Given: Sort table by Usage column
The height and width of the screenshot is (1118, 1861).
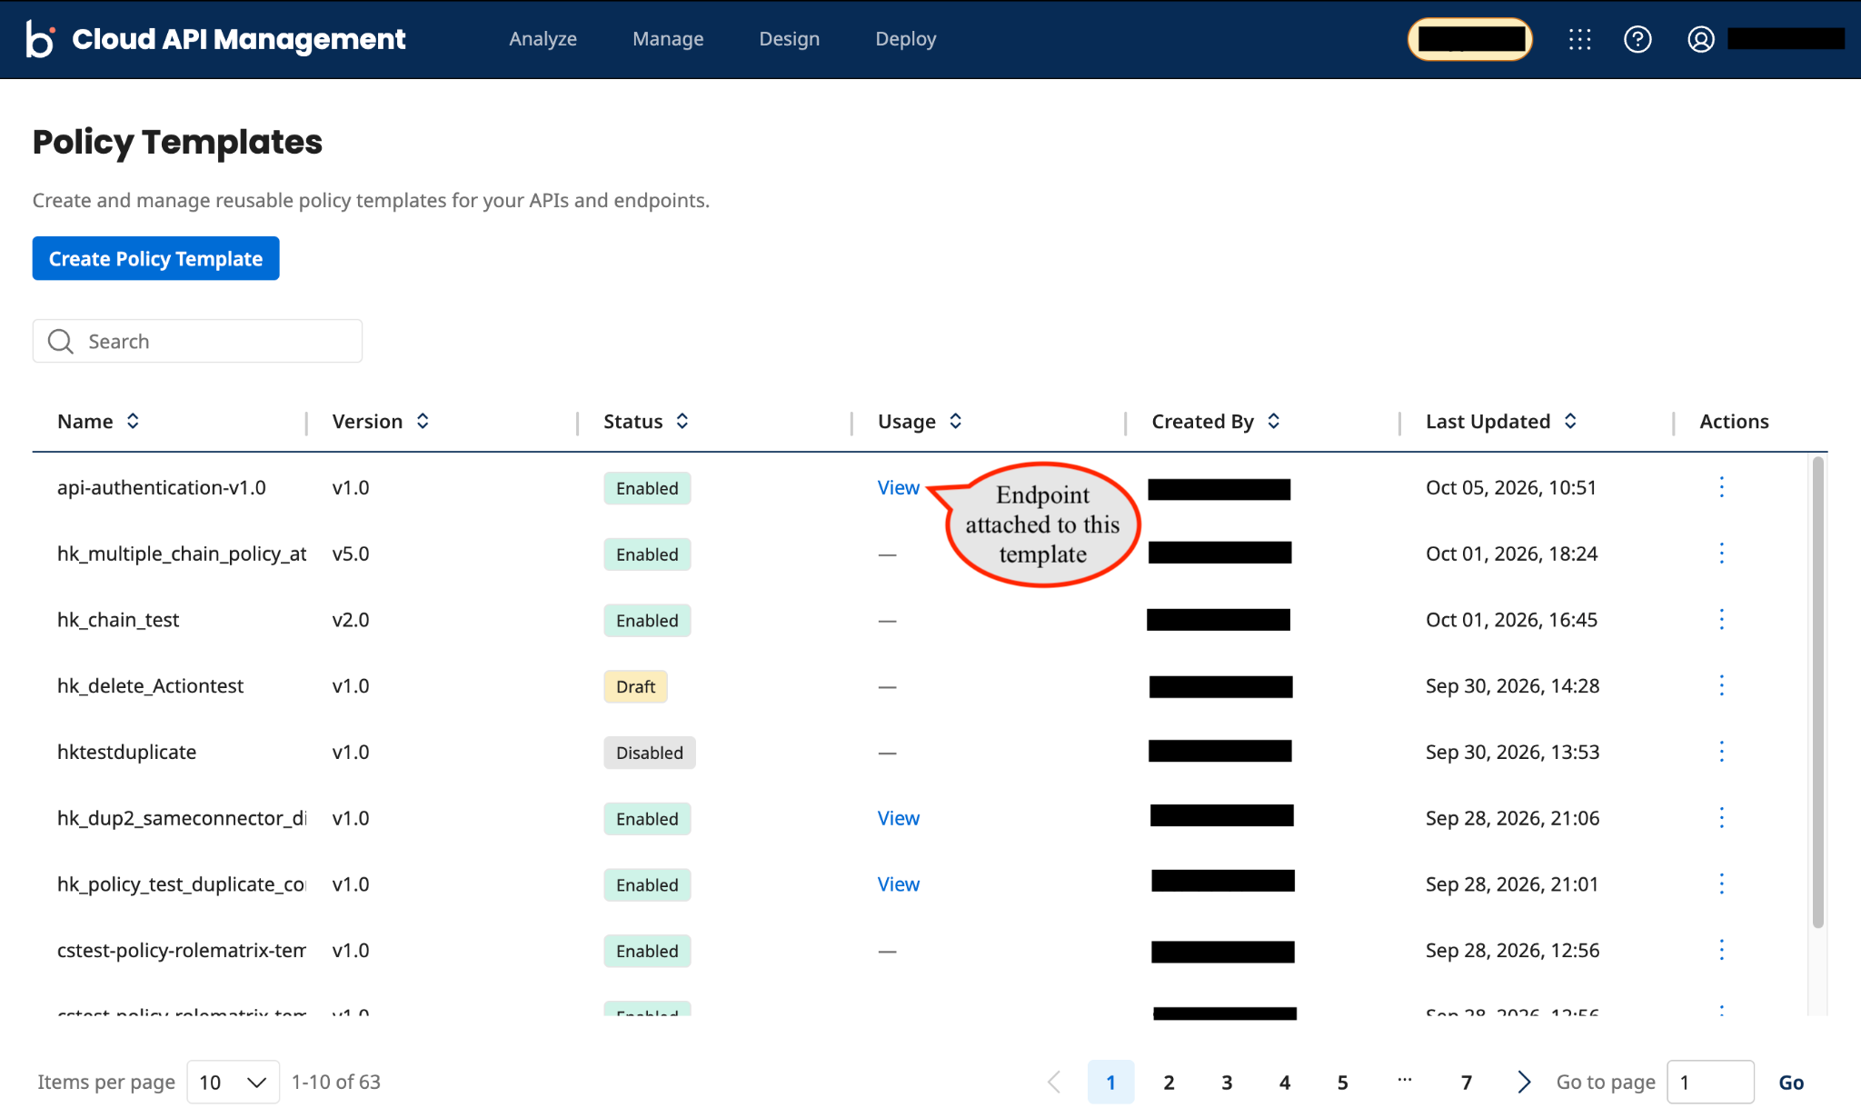Looking at the screenshot, I should pos(955,421).
